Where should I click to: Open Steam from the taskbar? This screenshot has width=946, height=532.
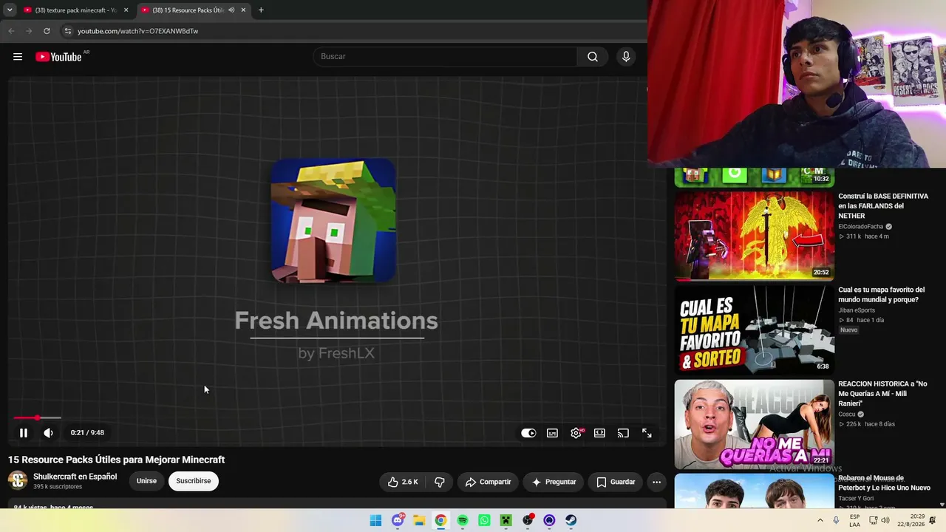[571, 520]
